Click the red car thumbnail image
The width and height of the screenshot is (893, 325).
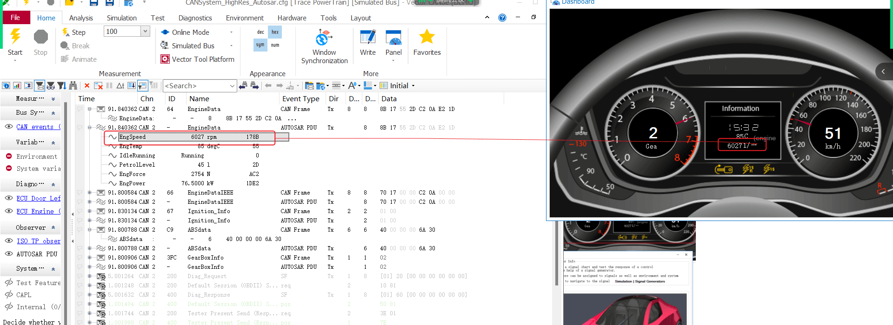tap(625, 309)
